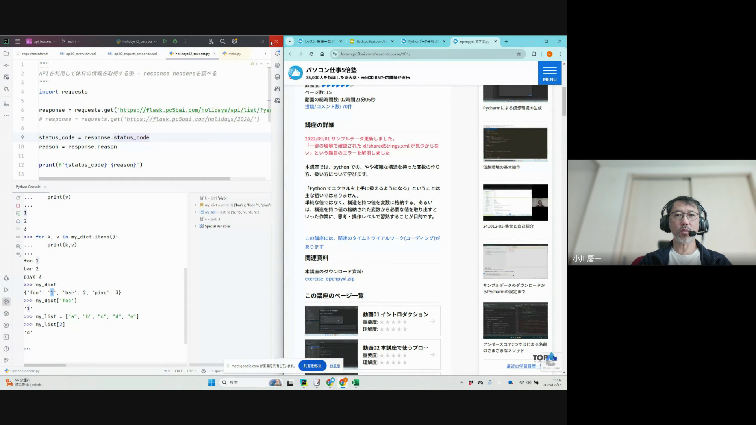Open the Python Packages layers icon
The width and height of the screenshot is (756, 425).
pos(6,314)
